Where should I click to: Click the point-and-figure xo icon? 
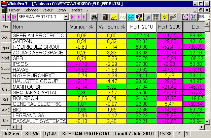(x=173, y=17)
